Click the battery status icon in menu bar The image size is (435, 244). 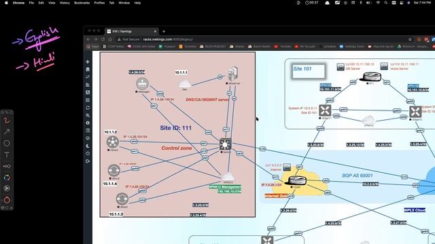pyautogui.click(x=369, y=3)
